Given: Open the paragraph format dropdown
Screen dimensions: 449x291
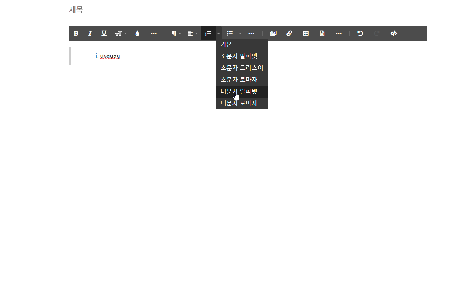Looking at the screenshot, I should [176, 33].
